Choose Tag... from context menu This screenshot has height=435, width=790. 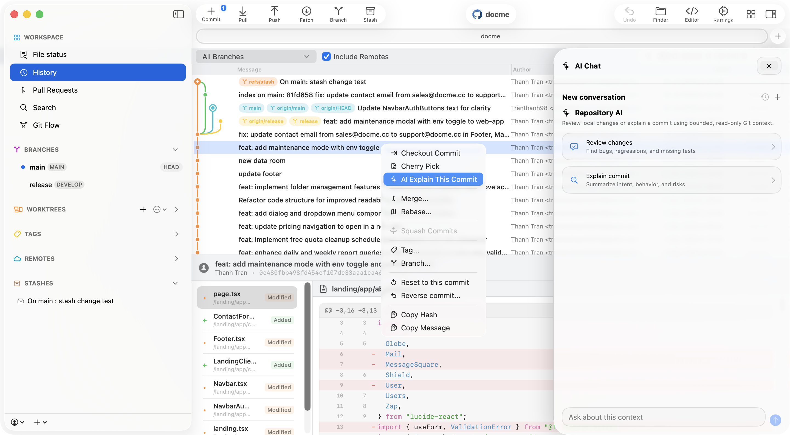click(x=433, y=250)
